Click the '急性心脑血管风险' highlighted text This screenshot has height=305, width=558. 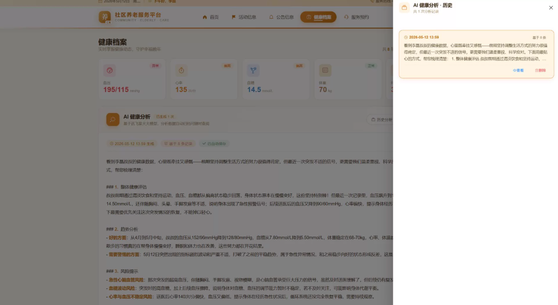click(127, 280)
